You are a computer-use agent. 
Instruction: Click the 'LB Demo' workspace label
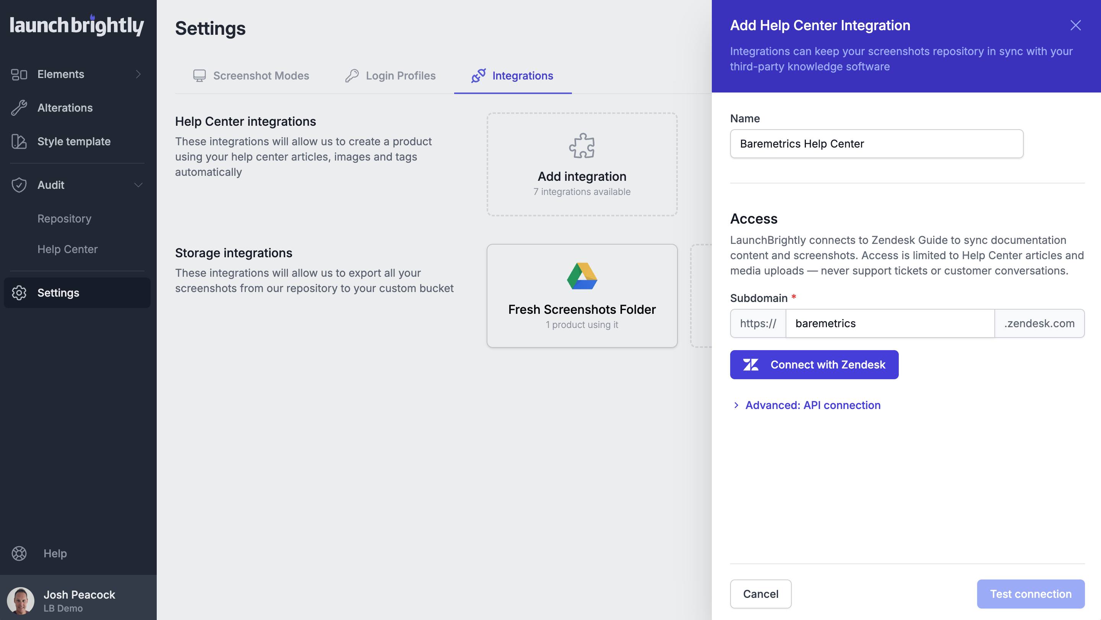(x=63, y=608)
